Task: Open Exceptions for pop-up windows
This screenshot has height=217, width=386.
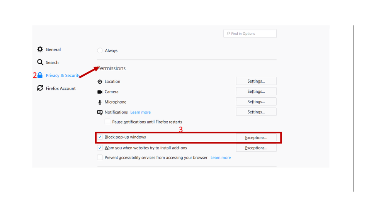Action: point(256,137)
